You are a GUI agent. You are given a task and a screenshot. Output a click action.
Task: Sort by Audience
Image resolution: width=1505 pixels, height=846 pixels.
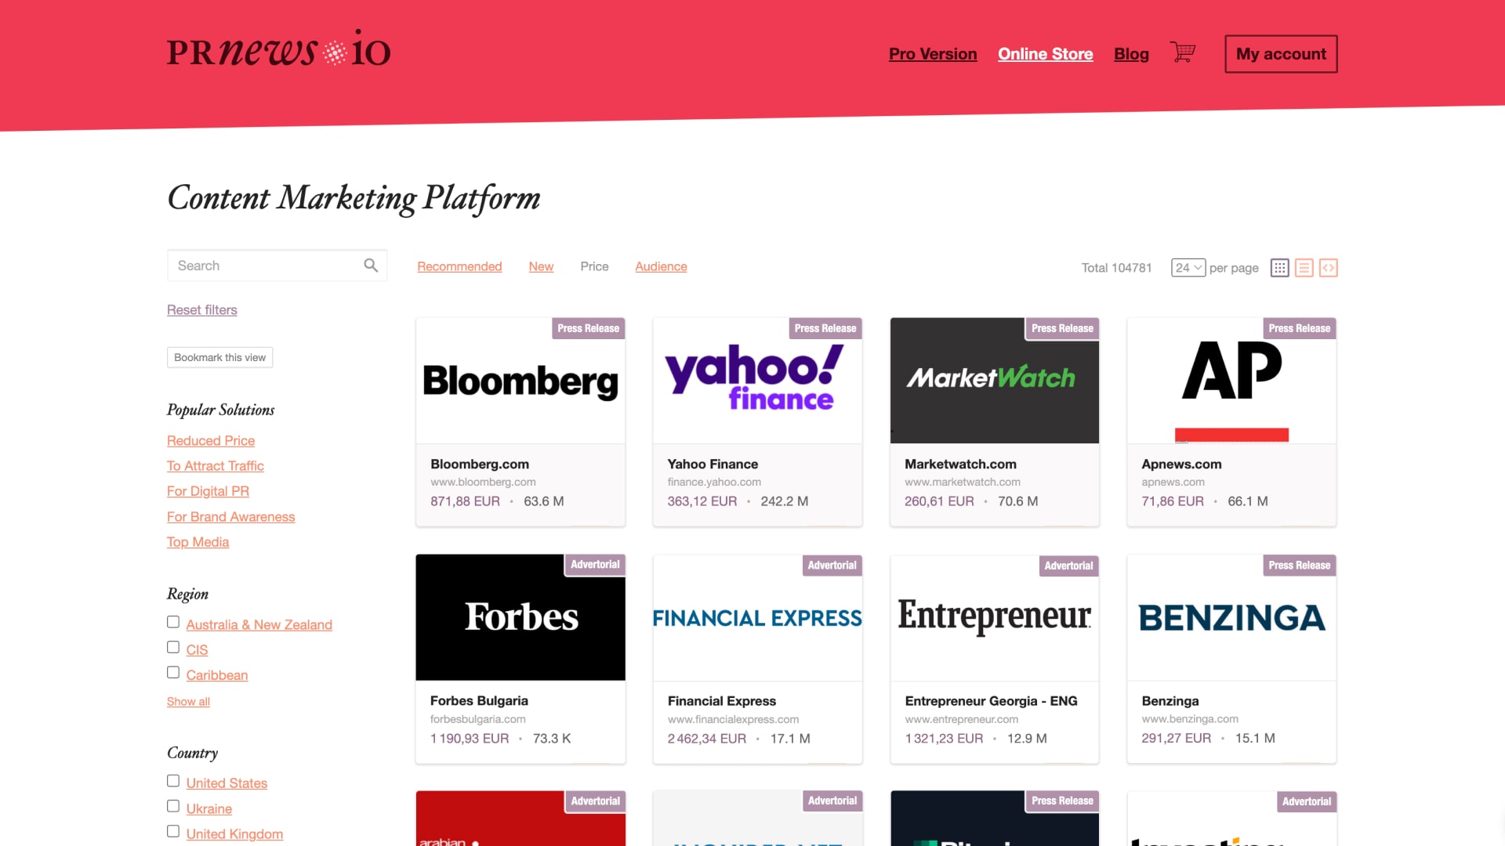pos(661,266)
